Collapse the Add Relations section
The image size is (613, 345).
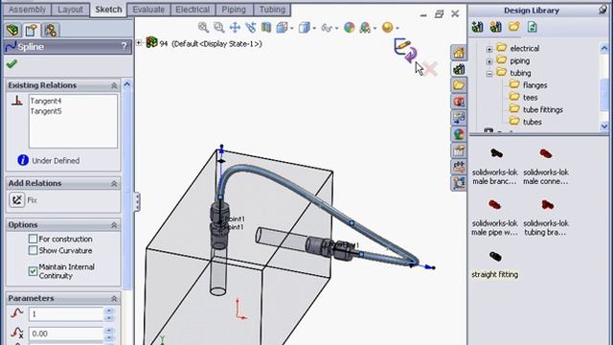(x=114, y=183)
